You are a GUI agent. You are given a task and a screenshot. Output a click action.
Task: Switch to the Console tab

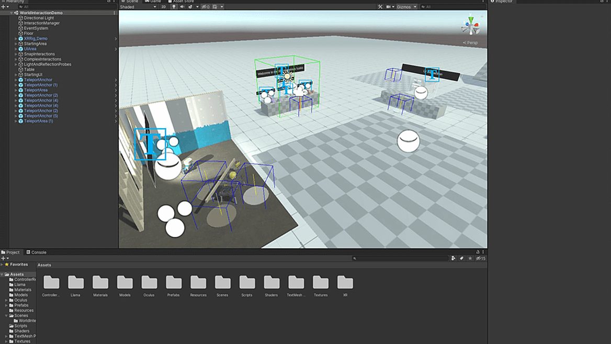coord(36,252)
